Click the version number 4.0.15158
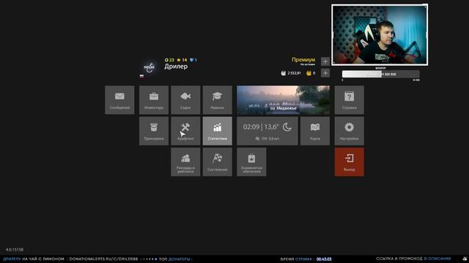This screenshot has height=263, width=469. pos(15,250)
